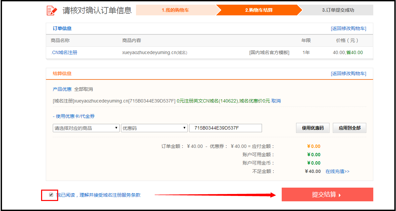Viewport: 396px width, 211px height.
Task: Open the 请选择对应的商品 dropdown
Action: [x=86, y=128]
